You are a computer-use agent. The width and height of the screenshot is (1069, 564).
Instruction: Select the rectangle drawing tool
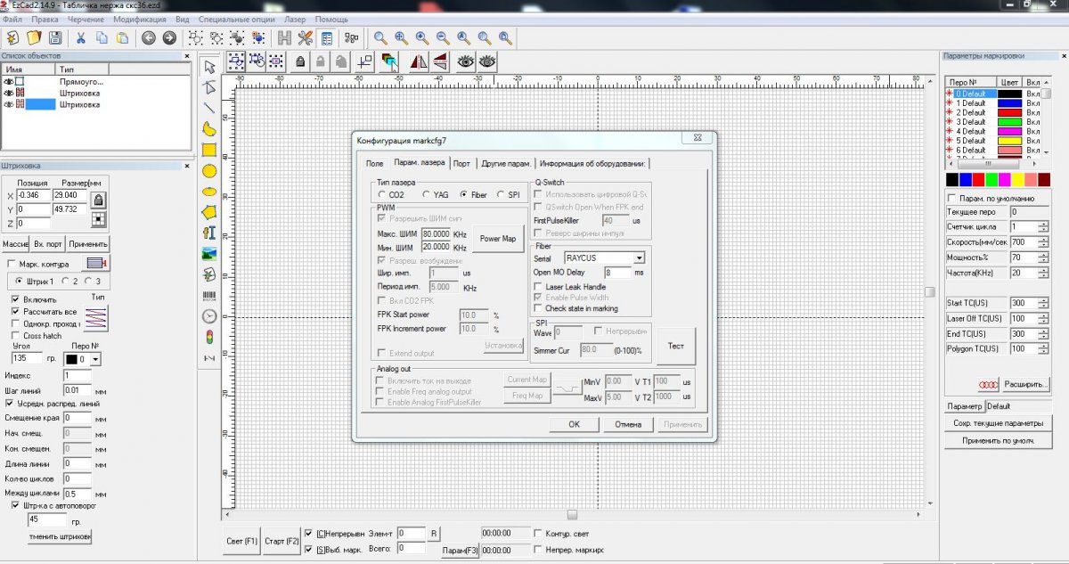coord(209,150)
